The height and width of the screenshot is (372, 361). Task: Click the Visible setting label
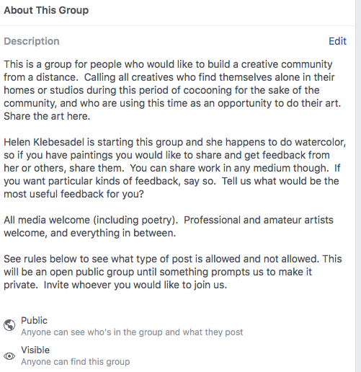35,350
